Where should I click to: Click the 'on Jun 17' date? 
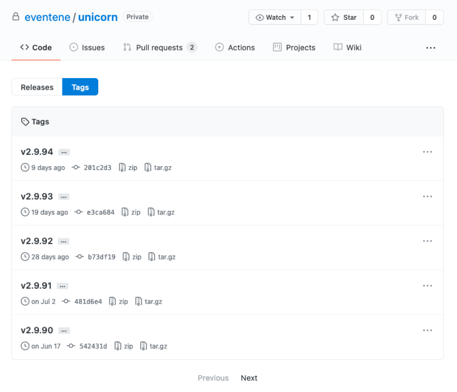click(46, 346)
